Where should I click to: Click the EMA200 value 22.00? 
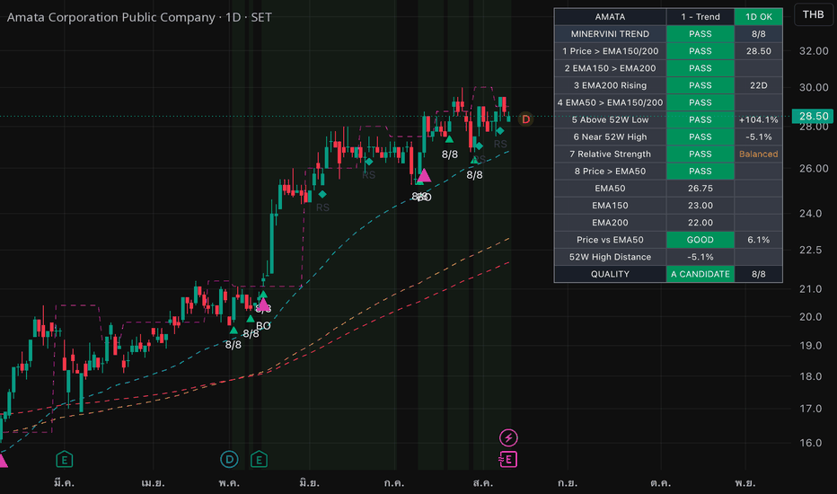point(700,222)
